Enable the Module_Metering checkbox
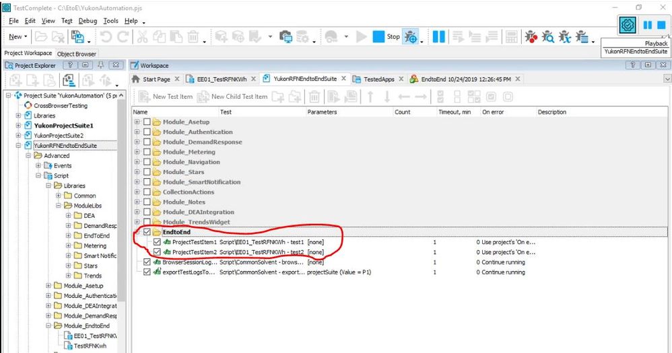Viewport: 672px width, 353px height. 147,152
